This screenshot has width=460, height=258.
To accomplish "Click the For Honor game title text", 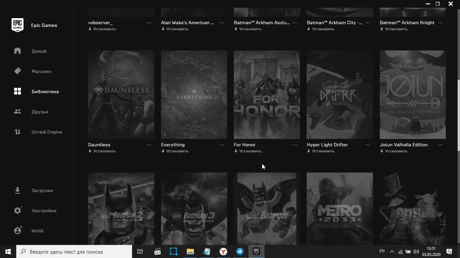I will [245, 145].
